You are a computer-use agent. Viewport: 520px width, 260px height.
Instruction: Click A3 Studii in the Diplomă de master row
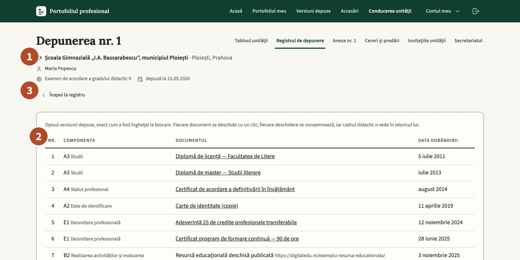pyautogui.click(x=73, y=173)
